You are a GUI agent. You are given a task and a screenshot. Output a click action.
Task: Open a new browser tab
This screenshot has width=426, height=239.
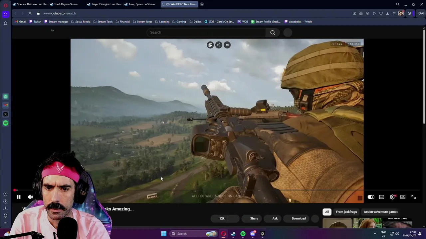pos(202,4)
